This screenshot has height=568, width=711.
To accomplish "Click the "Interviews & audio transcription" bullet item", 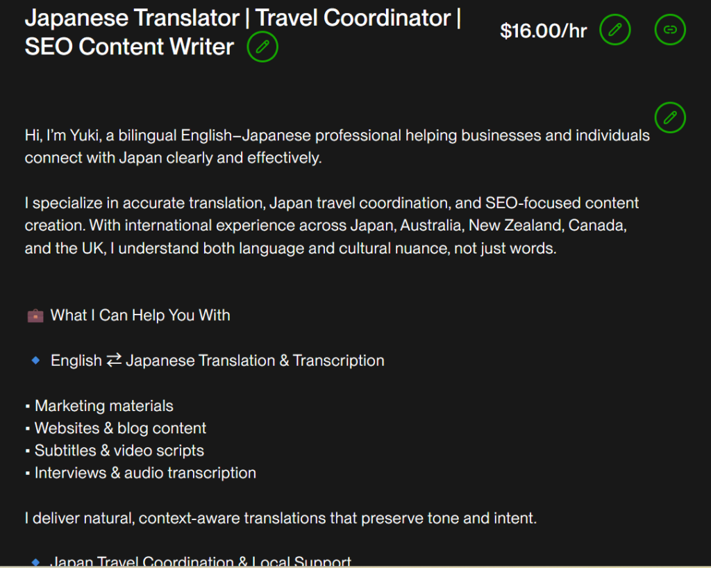I will tap(145, 473).
